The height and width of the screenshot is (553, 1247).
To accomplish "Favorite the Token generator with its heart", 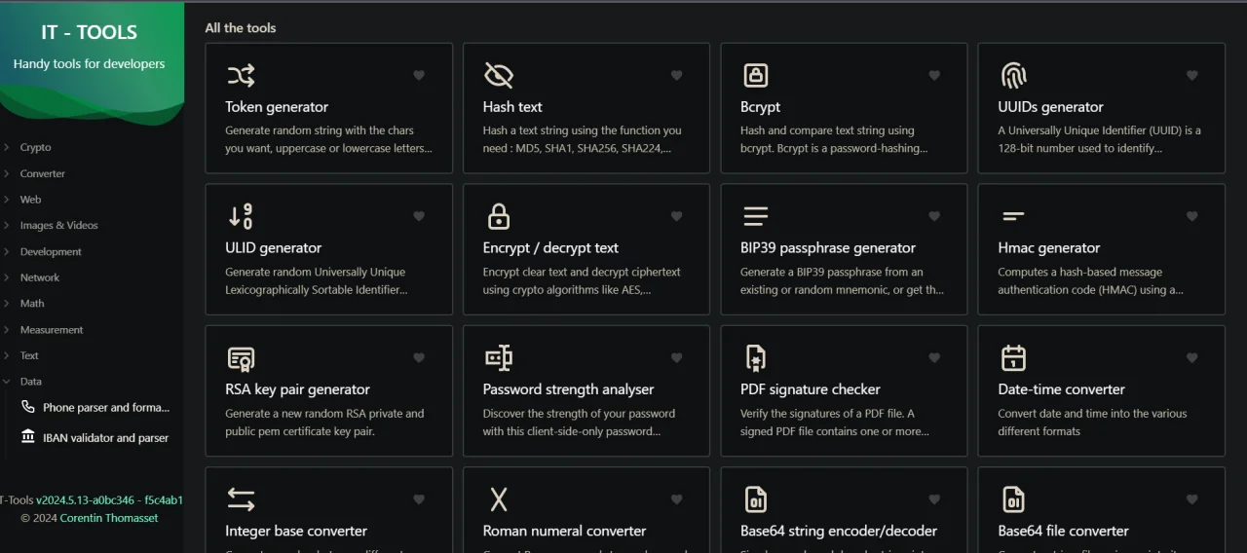I will point(419,75).
